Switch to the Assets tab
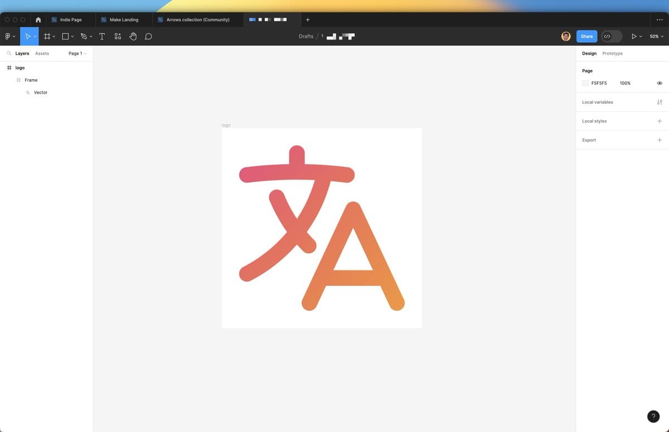Viewport: 669px width, 432px height. pyautogui.click(x=42, y=53)
